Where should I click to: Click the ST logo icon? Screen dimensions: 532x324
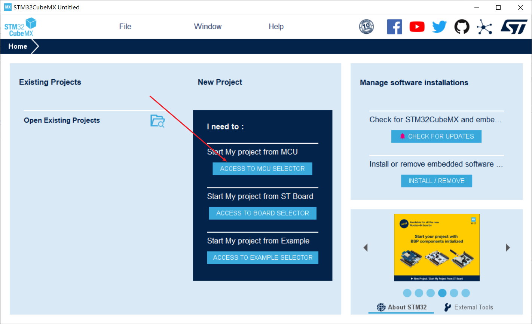click(514, 27)
